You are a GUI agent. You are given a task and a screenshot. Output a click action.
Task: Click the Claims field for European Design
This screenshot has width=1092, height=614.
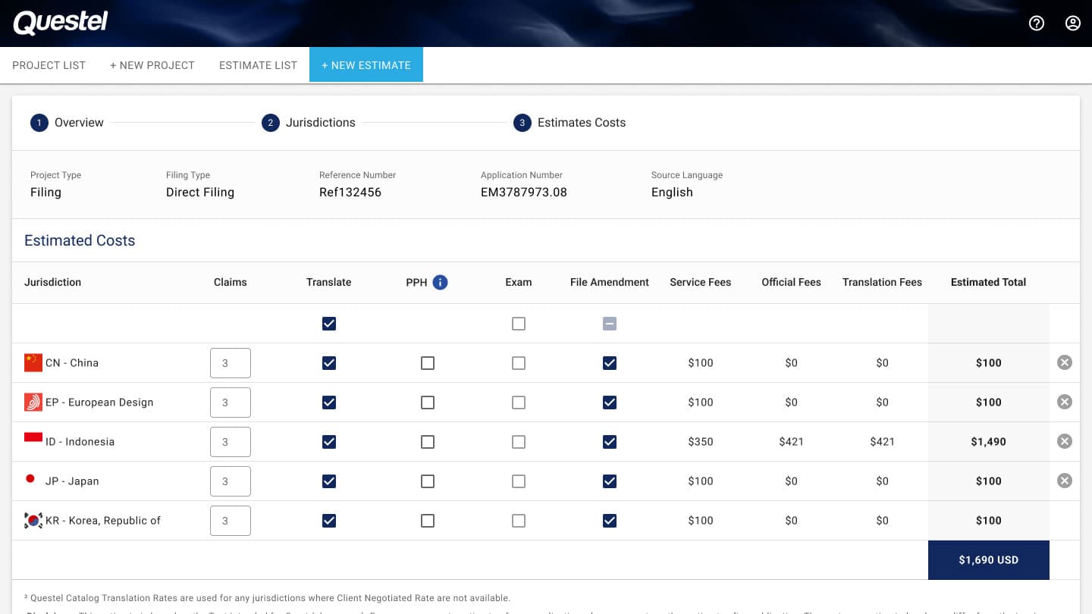pos(231,403)
